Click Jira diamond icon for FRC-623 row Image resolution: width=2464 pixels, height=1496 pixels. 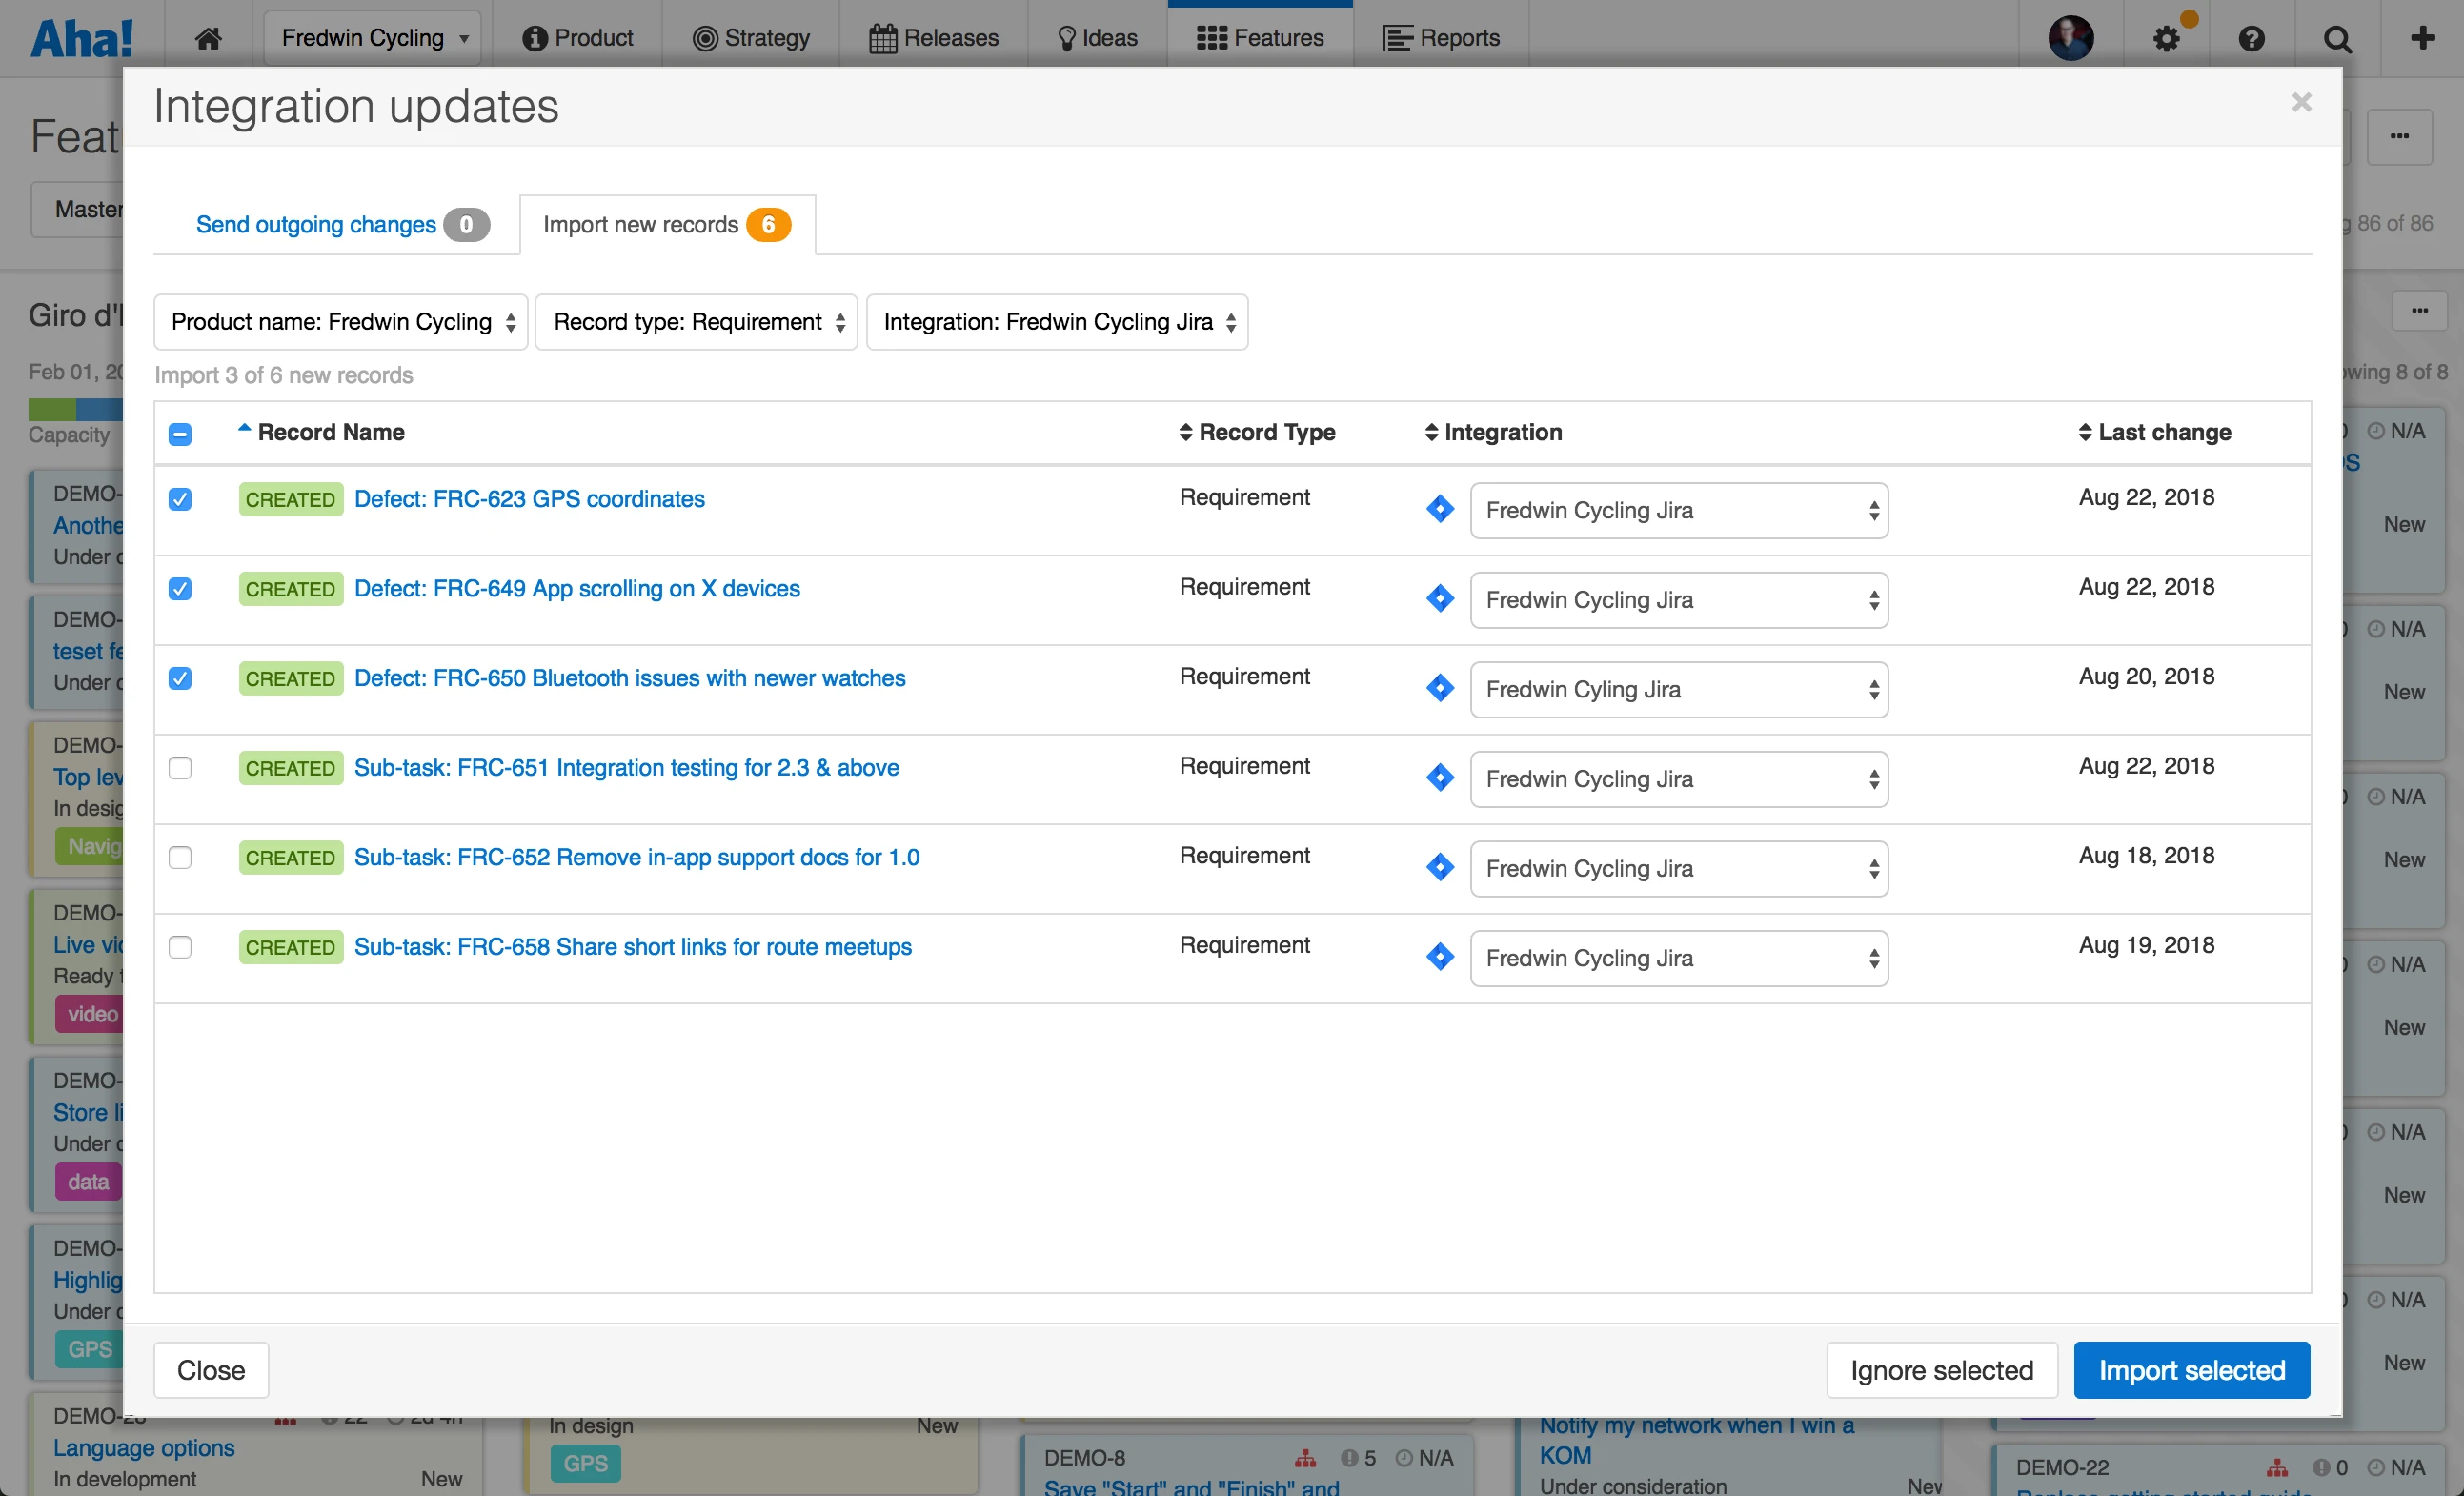coord(1439,509)
